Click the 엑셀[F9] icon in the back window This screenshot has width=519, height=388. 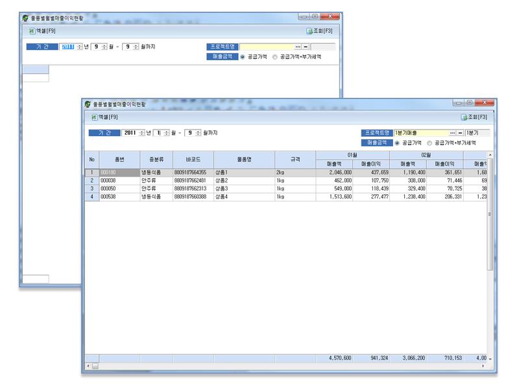tap(32, 30)
